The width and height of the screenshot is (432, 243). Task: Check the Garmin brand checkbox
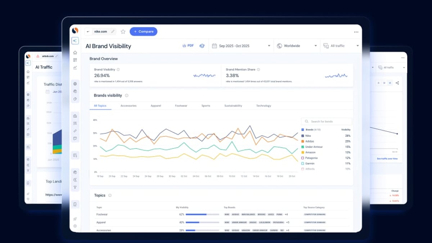click(x=302, y=163)
